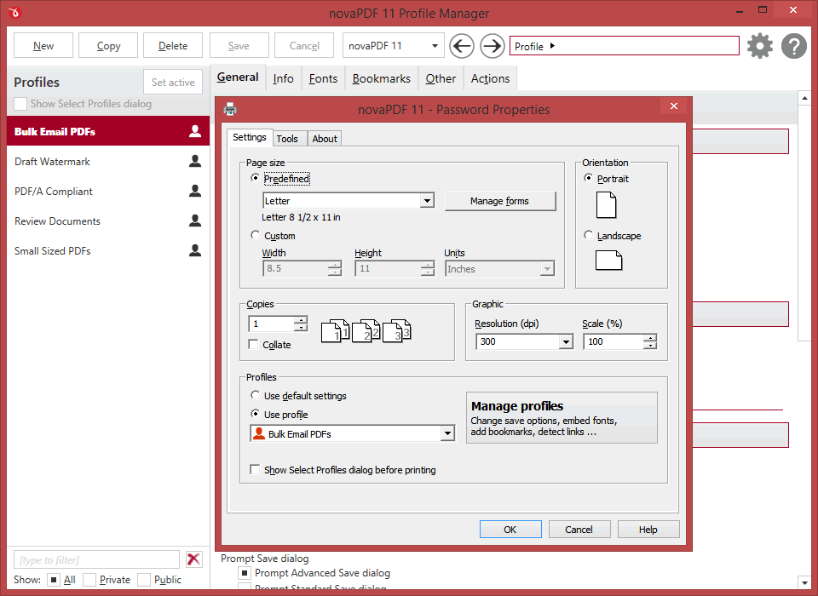Switch to the Settings tab
This screenshot has height=596, width=818.
(250, 137)
